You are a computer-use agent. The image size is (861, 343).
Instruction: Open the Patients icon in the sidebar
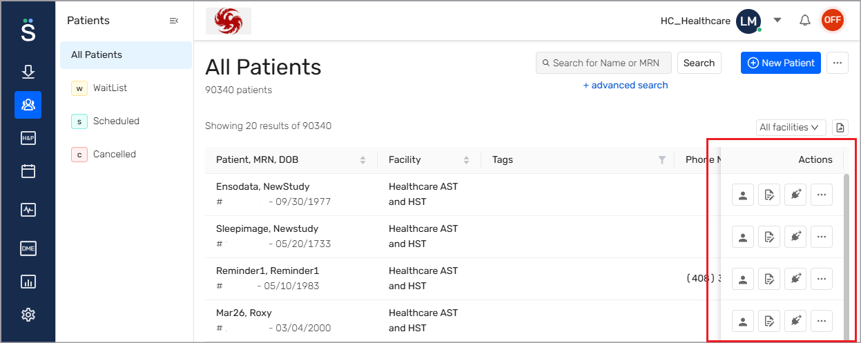(x=28, y=105)
